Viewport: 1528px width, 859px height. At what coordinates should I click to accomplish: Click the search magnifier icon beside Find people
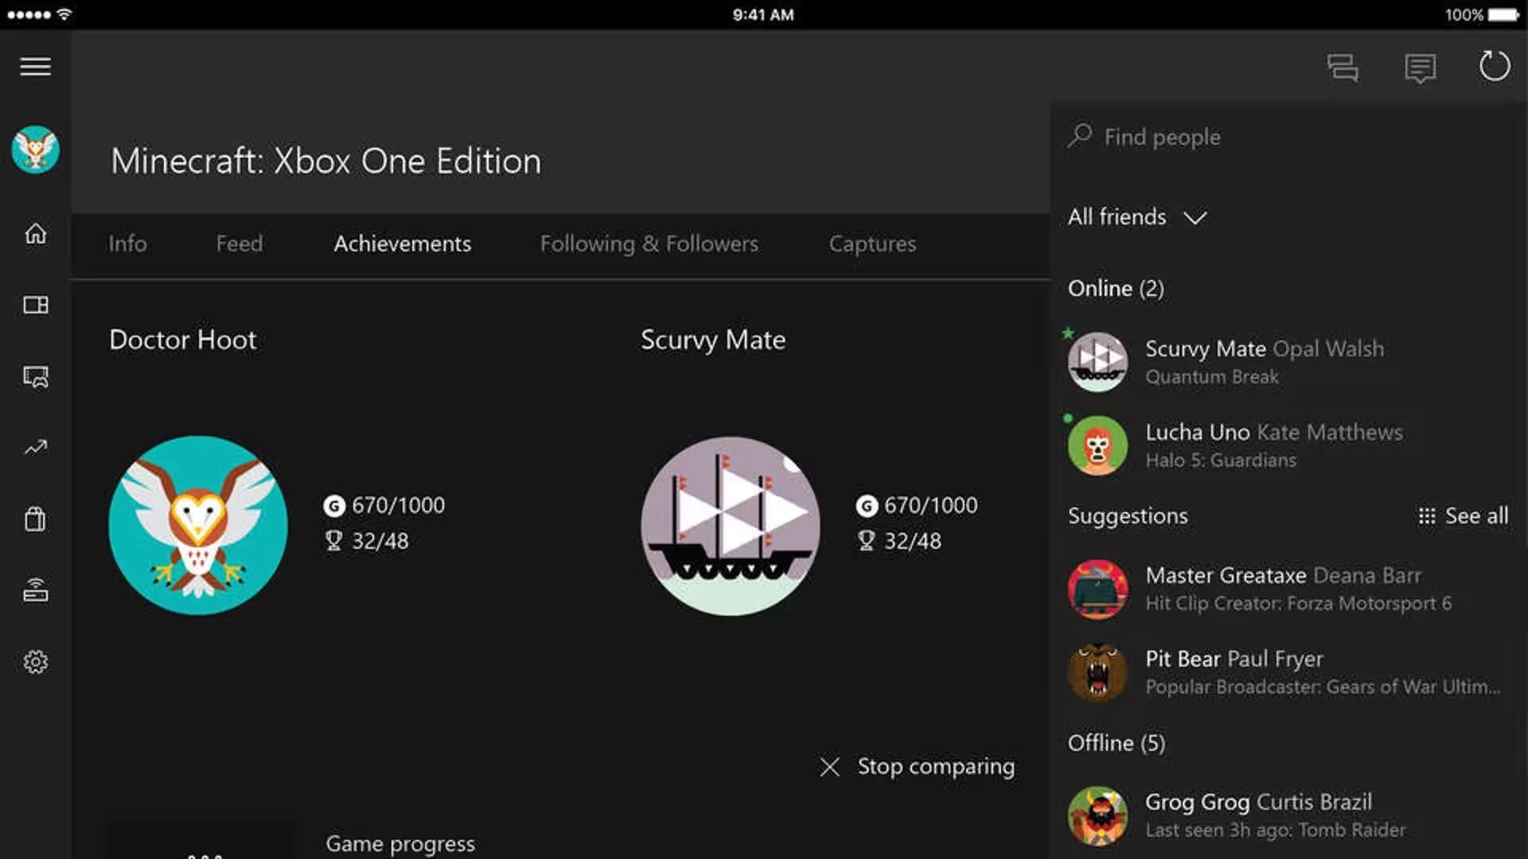click(x=1080, y=136)
